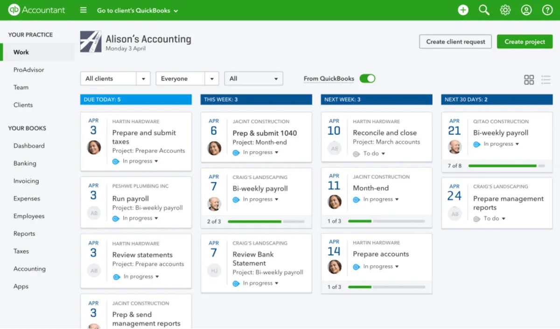The image size is (560, 329).
Task: Click status icon on Month-end card
Action: pyautogui.click(x=357, y=199)
